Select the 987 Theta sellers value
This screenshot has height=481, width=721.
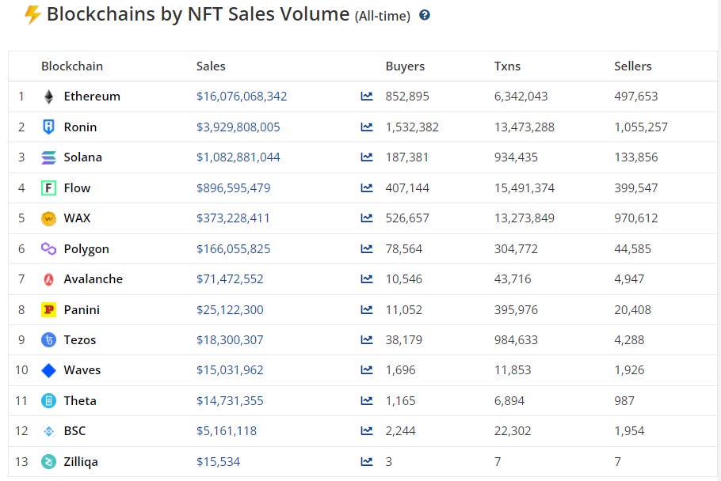tap(624, 400)
